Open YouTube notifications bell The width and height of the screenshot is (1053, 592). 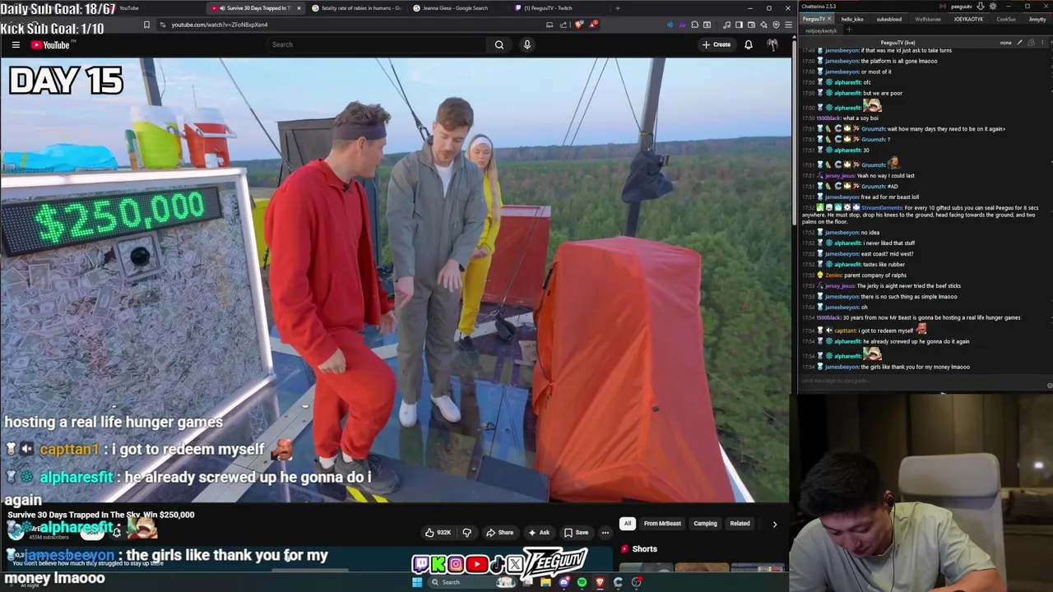749,44
